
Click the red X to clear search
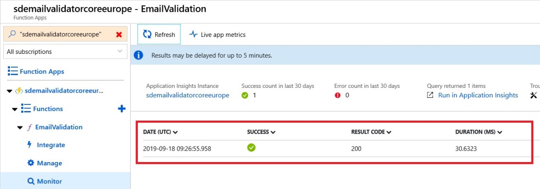pos(119,34)
